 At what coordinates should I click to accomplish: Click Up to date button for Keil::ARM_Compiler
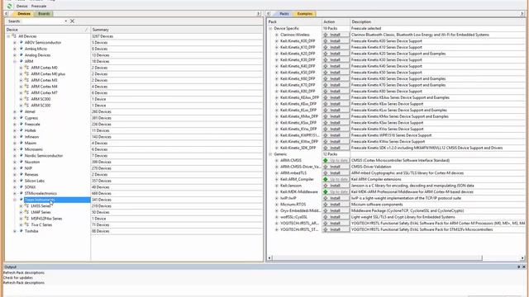pos(336,179)
